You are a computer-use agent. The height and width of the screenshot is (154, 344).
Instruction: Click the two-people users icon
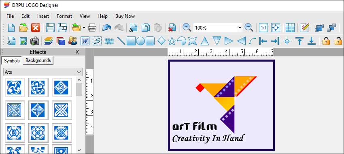[x=72, y=41]
